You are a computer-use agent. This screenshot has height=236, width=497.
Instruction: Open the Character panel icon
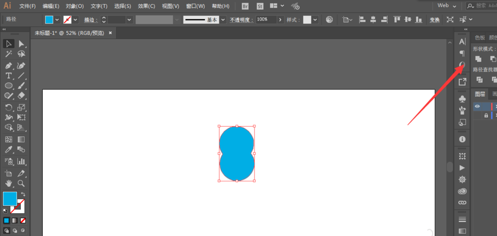[x=462, y=42]
